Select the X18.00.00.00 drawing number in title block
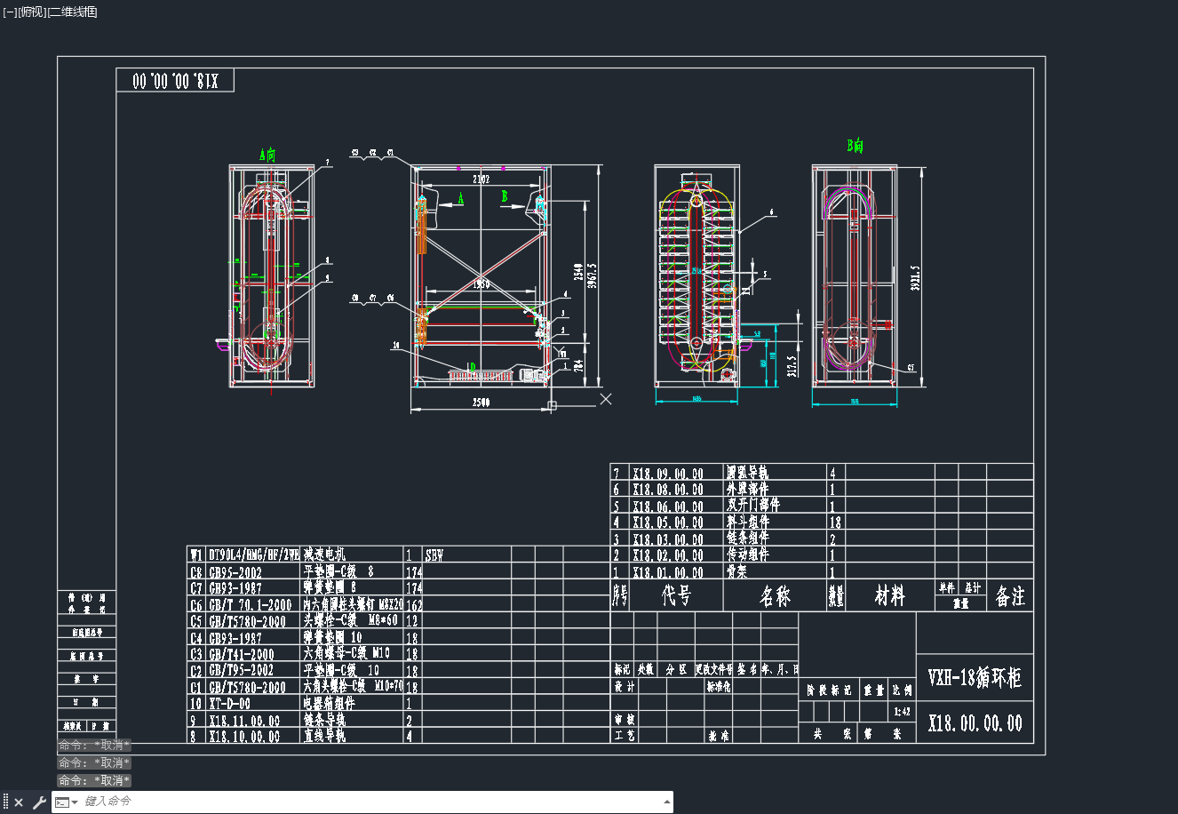The height and width of the screenshot is (814, 1178). click(975, 722)
